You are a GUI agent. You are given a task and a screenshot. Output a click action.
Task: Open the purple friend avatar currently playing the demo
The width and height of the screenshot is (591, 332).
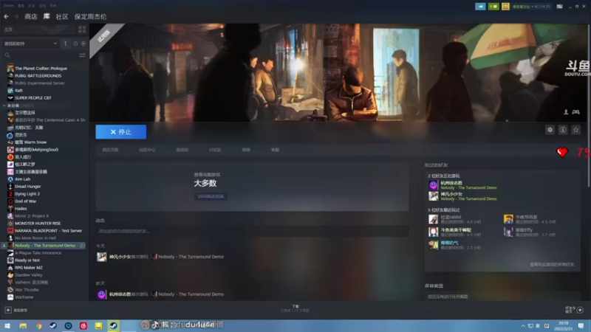tap(433, 185)
